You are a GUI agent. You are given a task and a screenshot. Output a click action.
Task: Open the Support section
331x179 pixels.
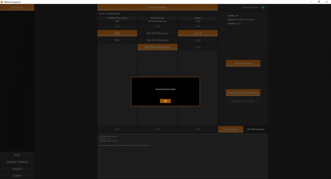click(17, 169)
